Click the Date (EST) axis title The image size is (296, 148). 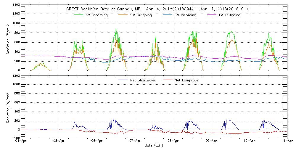tap(154, 145)
